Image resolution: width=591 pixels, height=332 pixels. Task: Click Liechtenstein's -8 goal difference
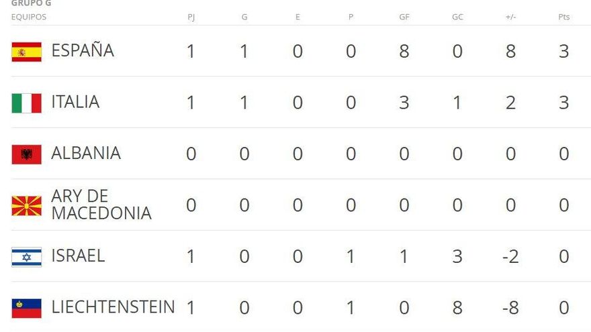click(510, 308)
